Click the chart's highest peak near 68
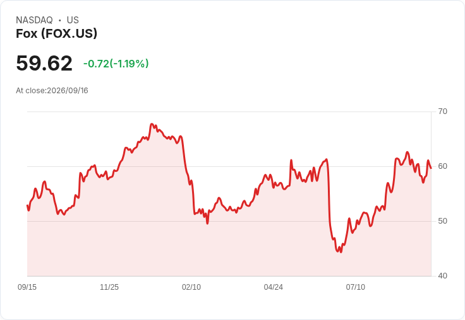 [152, 124]
